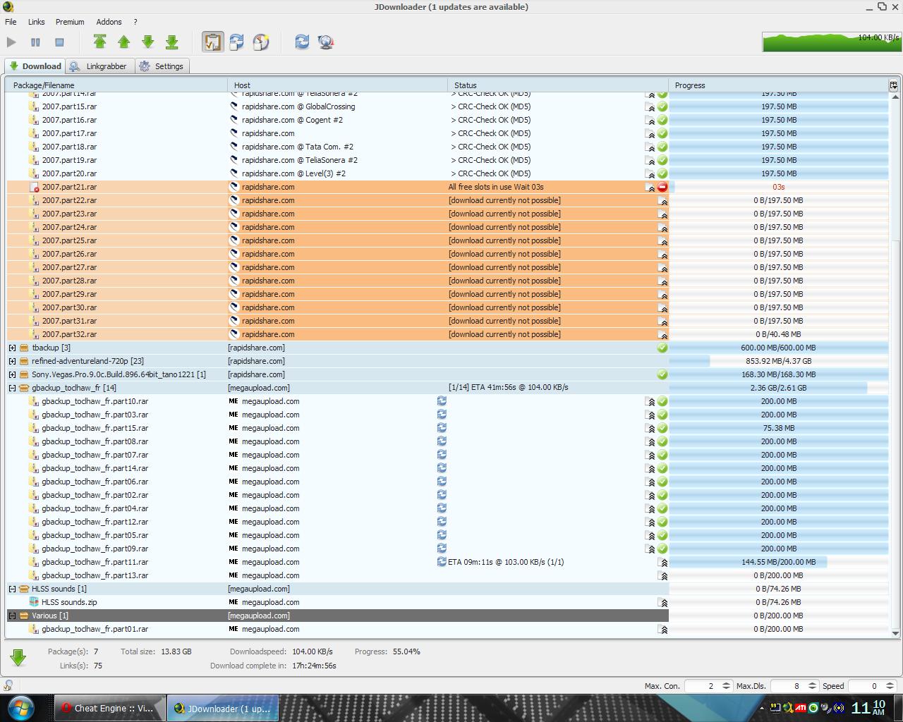Expand the Sony.Vegas.Pro.9.0c package
903x722 pixels.
tap(12, 374)
